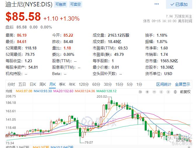Click the MA5:87.08 moving average label
The image size is (196, 148).
tap(24, 91)
